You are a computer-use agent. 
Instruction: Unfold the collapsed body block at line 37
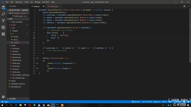pyautogui.click(x=37, y=68)
